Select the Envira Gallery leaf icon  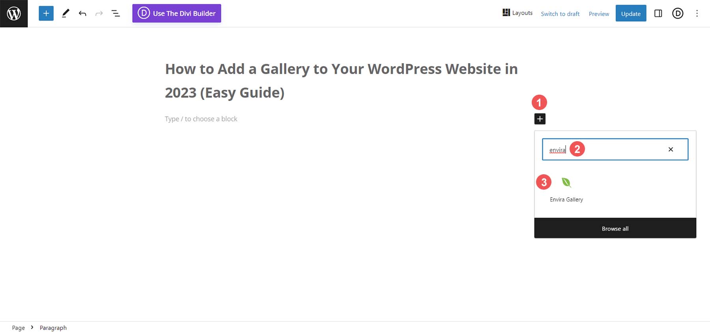coord(566,183)
